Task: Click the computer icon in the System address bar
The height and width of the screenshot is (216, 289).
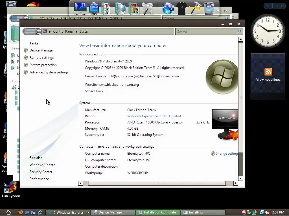Action: pyautogui.click(x=45, y=31)
